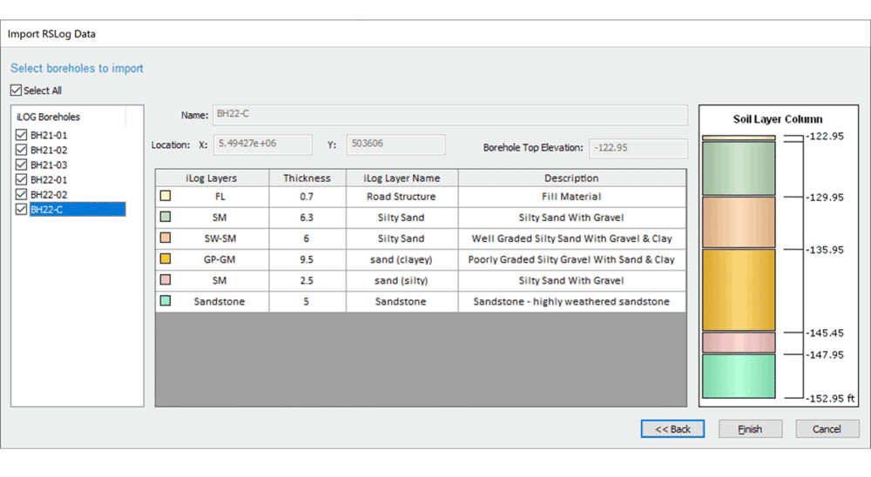871x477 pixels.
Task: Uncheck the BH21-01 borehole checkbox
Action: point(22,135)
